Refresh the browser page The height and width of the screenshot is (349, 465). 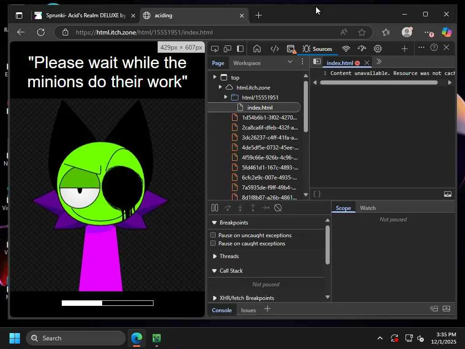[x=41, y=32]
